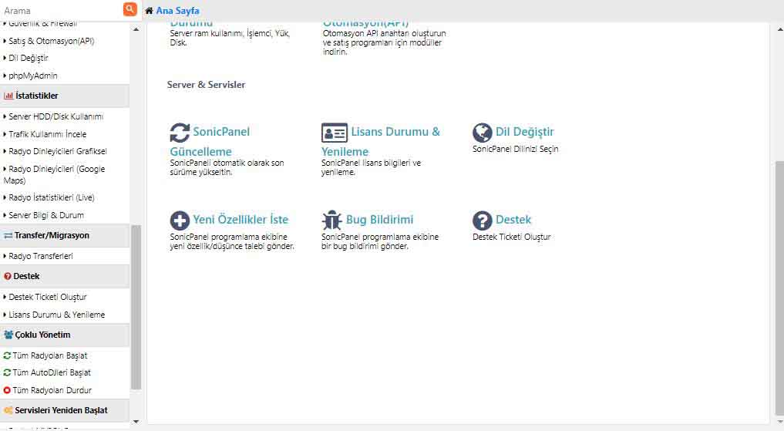Click the Server & Servisler heading
This screenshot has width=784, height=431.
tap(206, 85)
